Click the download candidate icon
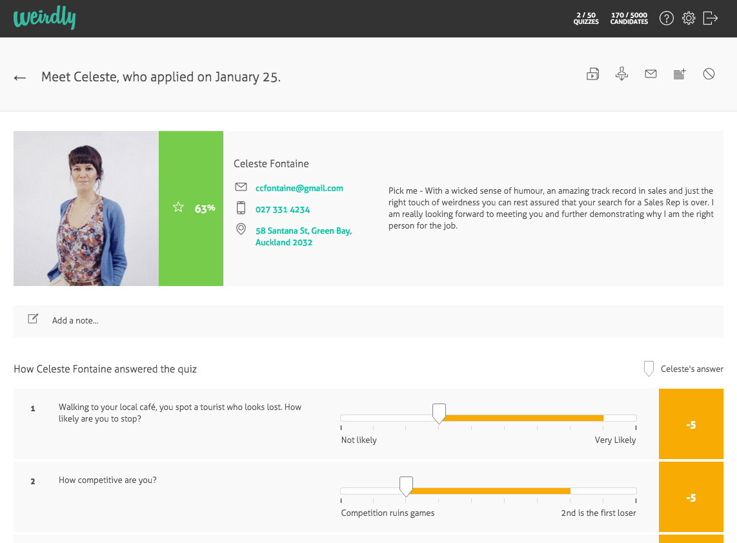This screenshot has height=543, width=737. (x=621, y=74)
